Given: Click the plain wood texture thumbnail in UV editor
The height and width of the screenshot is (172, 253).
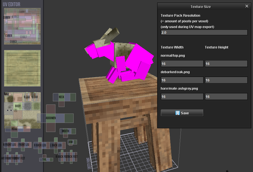Looking at the screenshot, I should (x=22, y=68).
